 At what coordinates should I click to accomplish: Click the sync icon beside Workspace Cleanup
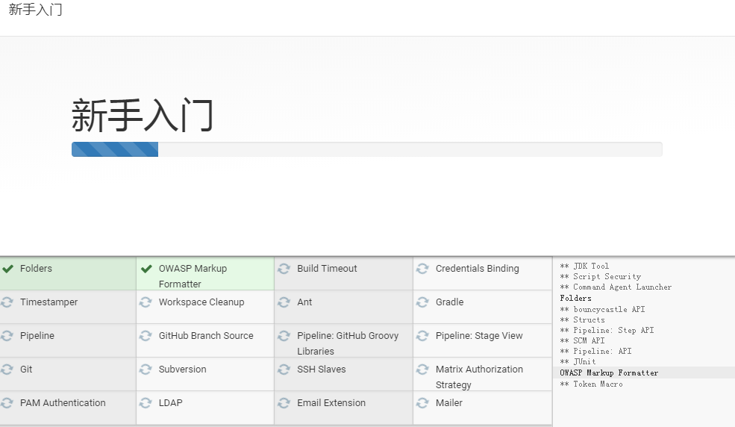[146, 302]
